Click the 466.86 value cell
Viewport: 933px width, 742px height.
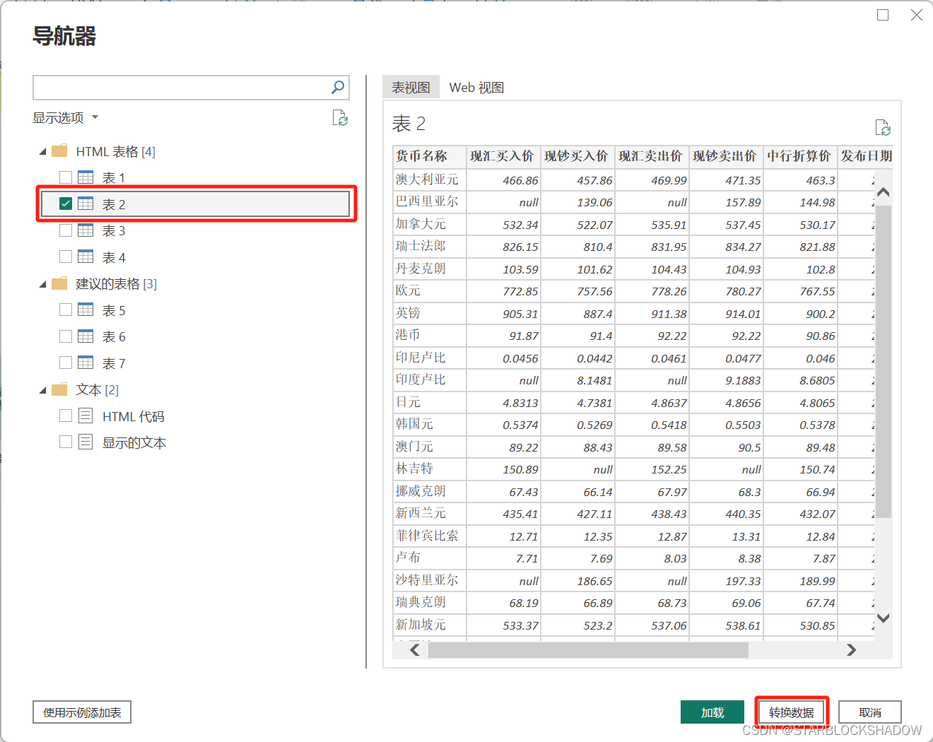coord(503,179)
